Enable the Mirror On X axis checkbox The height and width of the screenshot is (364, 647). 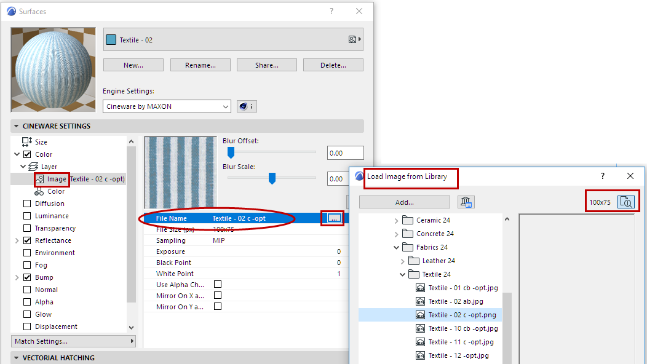click(x=218, y=296)
